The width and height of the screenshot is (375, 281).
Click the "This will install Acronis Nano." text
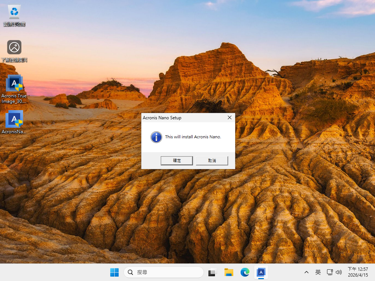pos(193,137)
